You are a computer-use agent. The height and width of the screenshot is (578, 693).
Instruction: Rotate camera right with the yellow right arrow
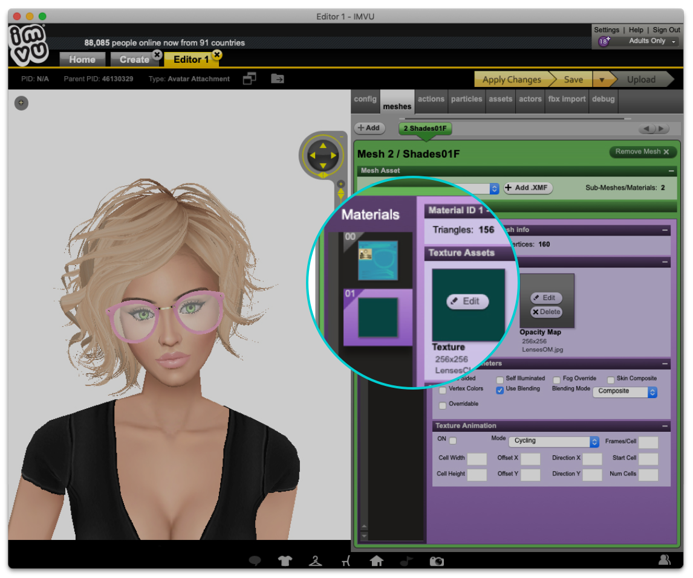[x=334, y=155]
